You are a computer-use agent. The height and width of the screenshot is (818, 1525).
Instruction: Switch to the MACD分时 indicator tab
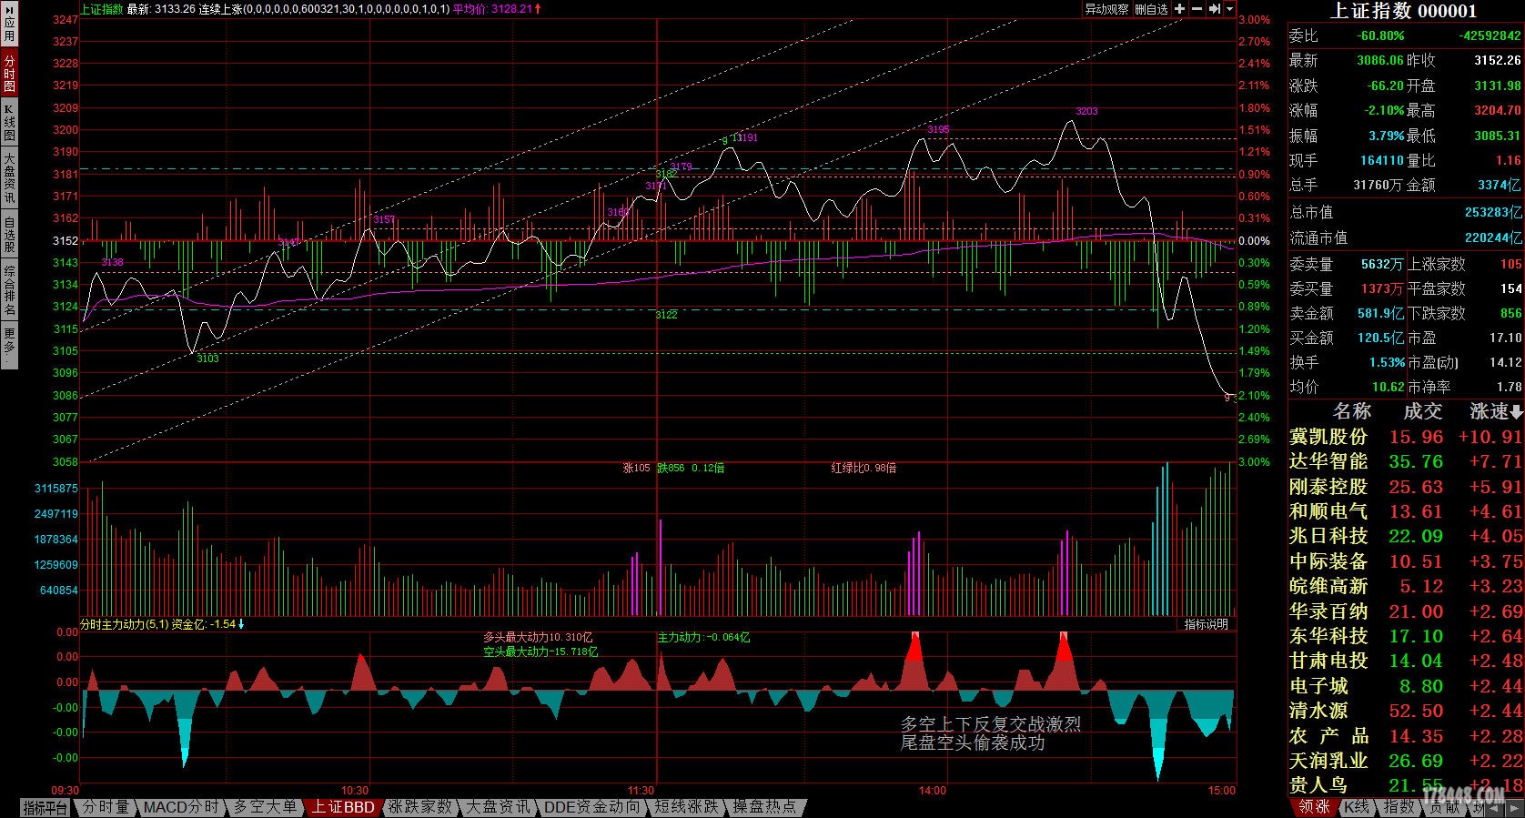click(181, 807)
